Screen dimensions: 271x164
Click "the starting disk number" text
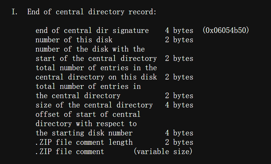[84, 133]
